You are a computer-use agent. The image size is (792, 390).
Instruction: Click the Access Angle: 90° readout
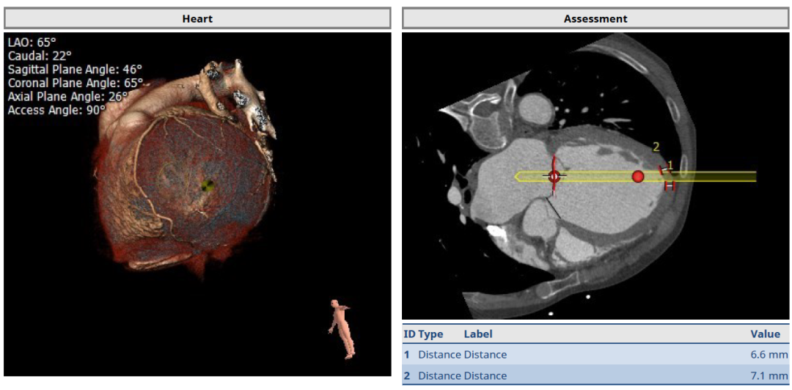pos(56,110)
